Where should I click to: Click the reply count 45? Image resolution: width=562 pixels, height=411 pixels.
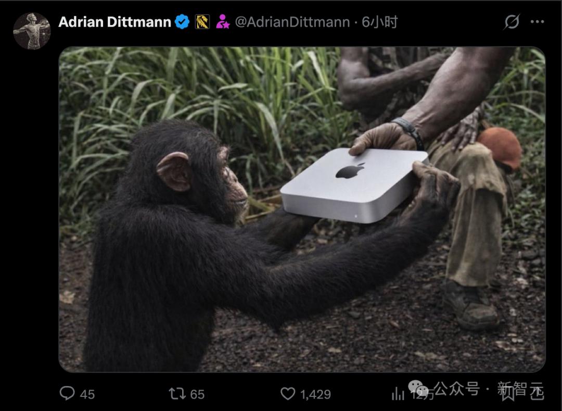[x=87, y=394]
